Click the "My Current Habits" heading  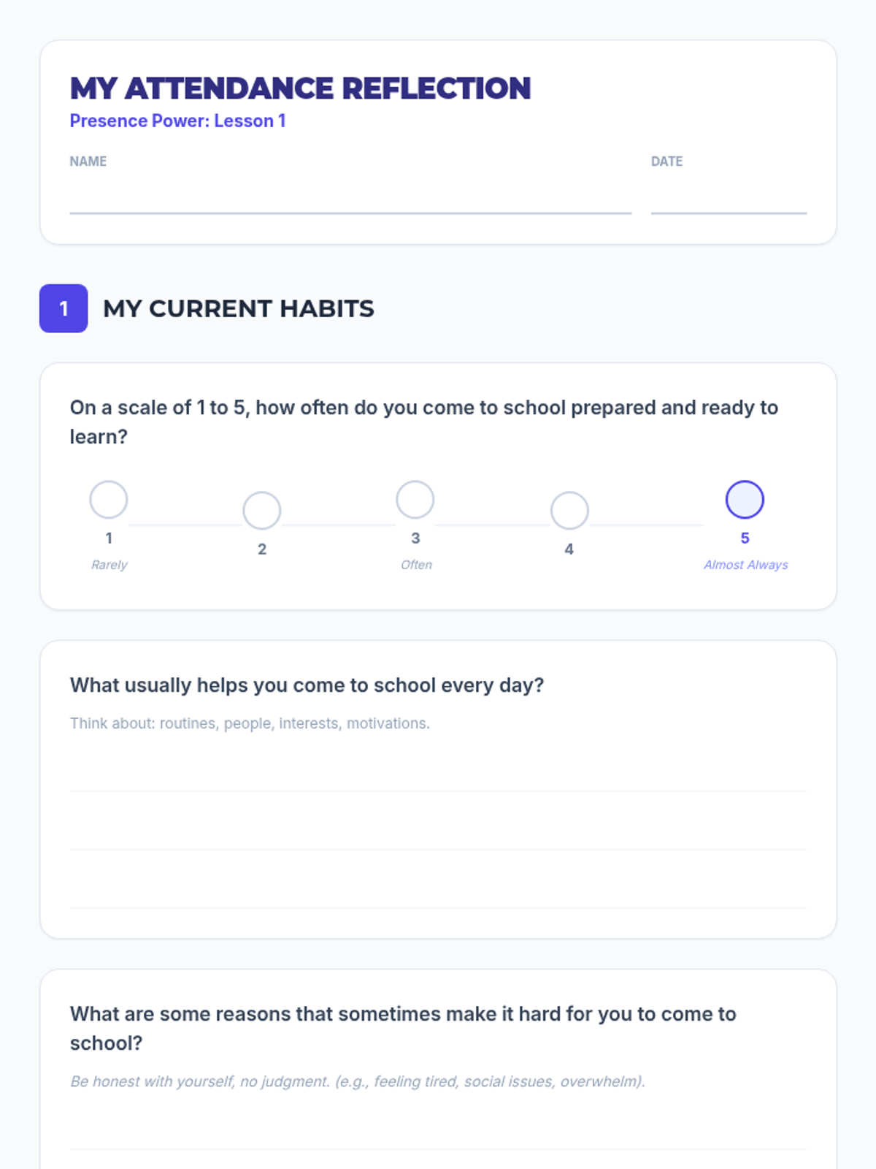238,308
